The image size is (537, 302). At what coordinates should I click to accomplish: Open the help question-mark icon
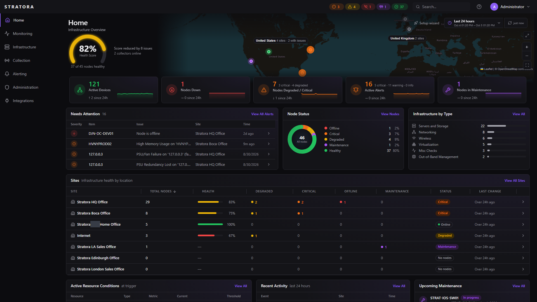coord(479,7)
